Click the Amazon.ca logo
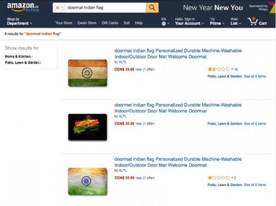Image resolution: width=276 pixels, height=206 pixels. pos(23,7)
